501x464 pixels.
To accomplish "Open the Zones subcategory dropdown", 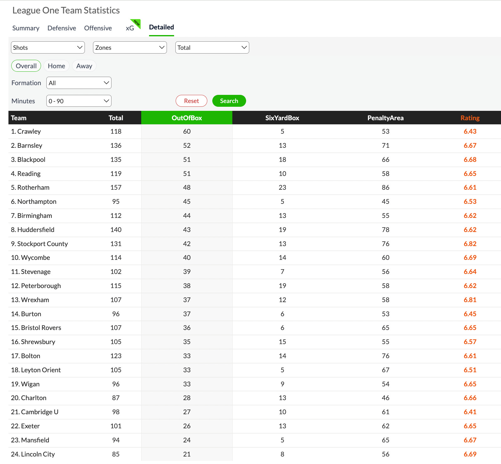I will pyautogui.click(x=130, y=48).
